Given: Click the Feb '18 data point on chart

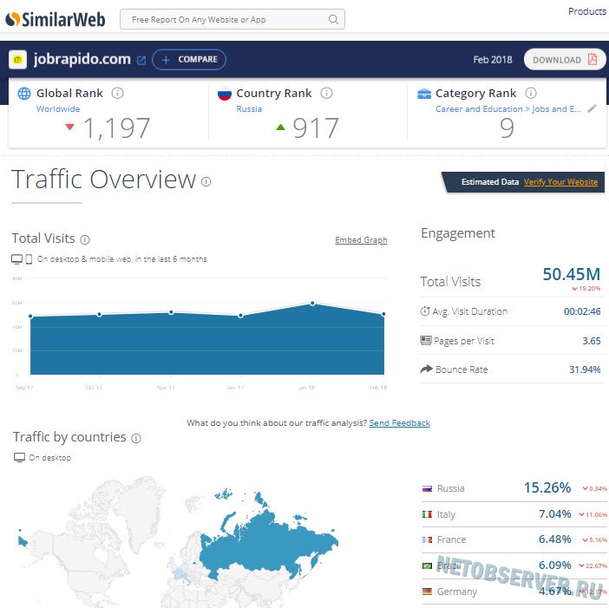Looking at the screenshot, I should pyautogui.click(x=383, y=314).
